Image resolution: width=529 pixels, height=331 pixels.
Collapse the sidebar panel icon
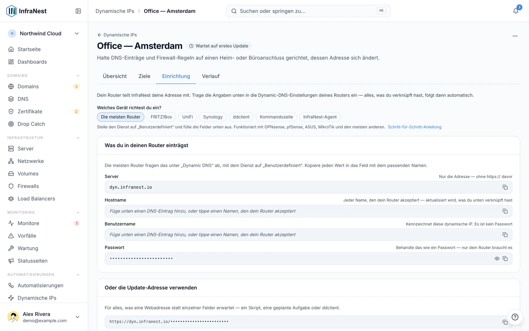click(78, 11)
